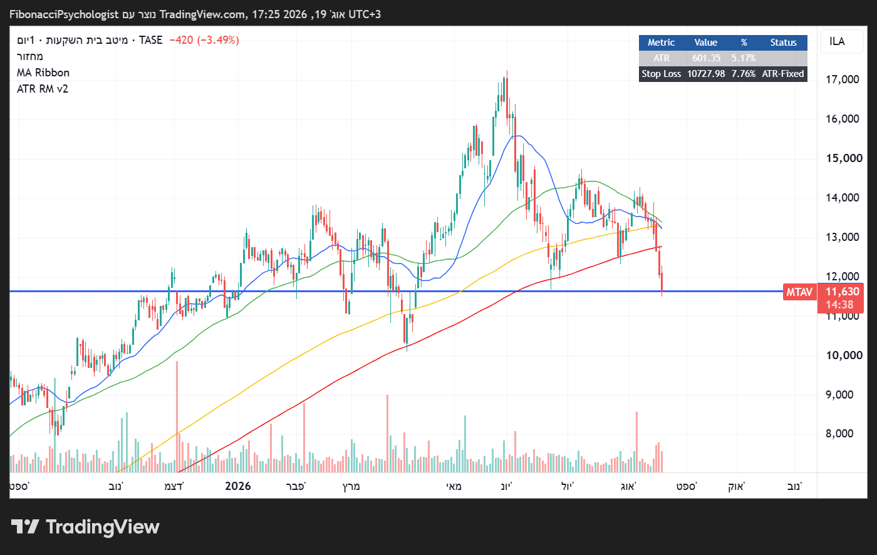Click the יול' month label on the time axis
This screenshot has width=877, height=555.
click(567, 486)
